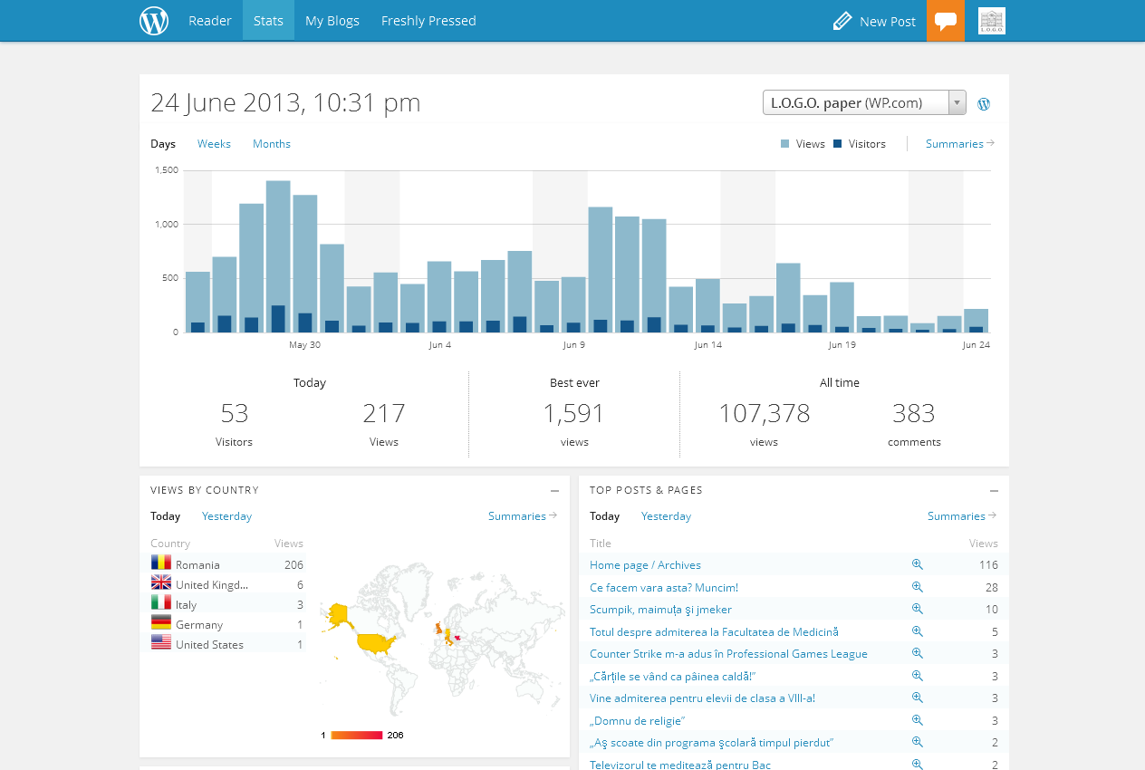Click magnifier icon for Ce facem vara asta
The image size is (1145, 770).
click(x=917, y=587)
